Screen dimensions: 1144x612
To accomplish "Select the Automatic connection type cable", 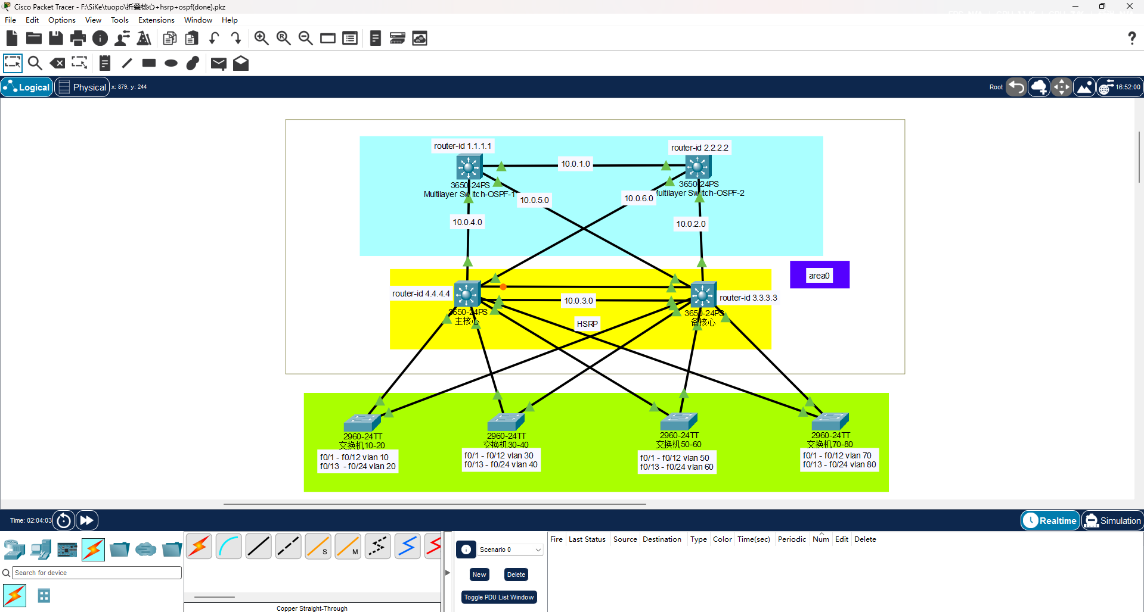I will tap(199, 547).
